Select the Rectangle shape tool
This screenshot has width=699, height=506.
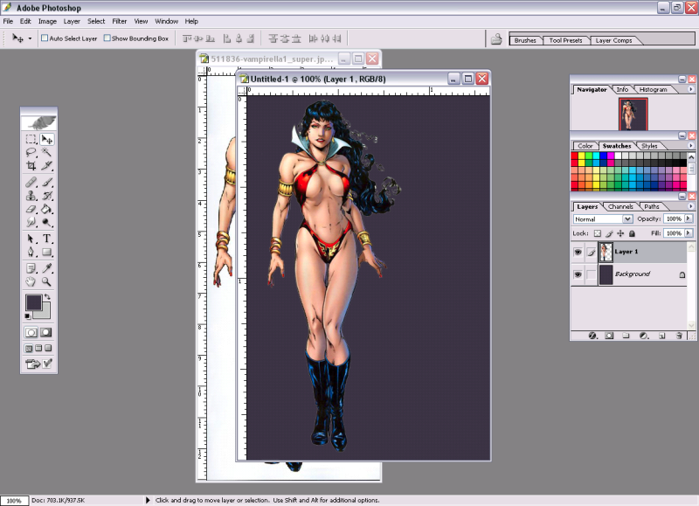(47, 252)
